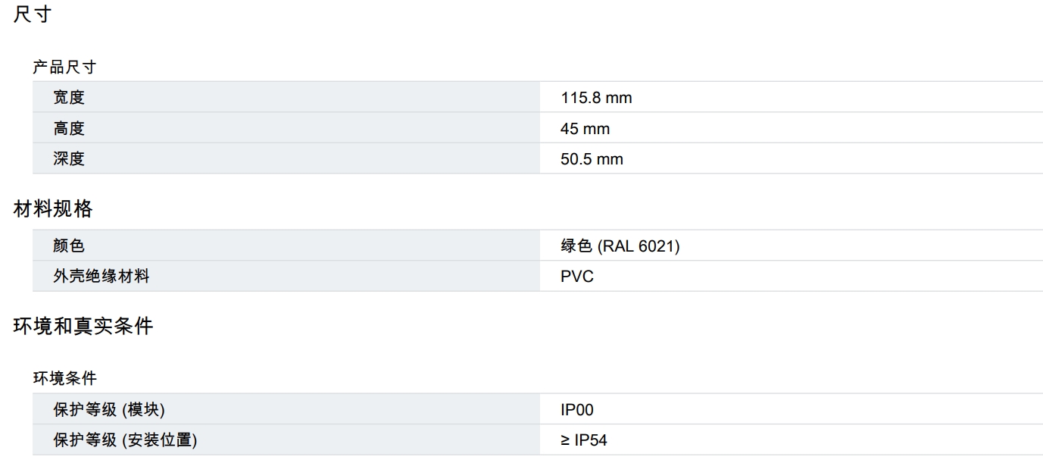Click the 材料规格 section heading

tap(53, 209)
